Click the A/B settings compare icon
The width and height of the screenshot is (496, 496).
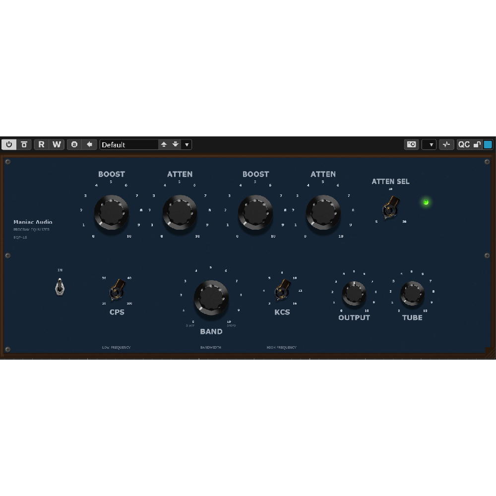[74, 144]
